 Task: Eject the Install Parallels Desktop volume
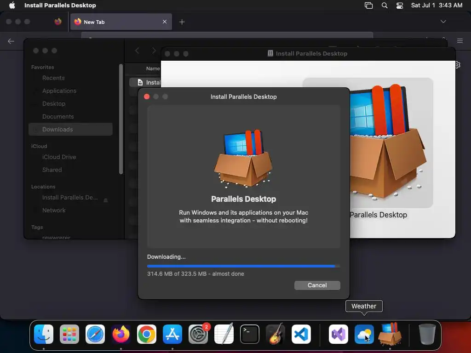pyautogui.click(x=106, y=199)
